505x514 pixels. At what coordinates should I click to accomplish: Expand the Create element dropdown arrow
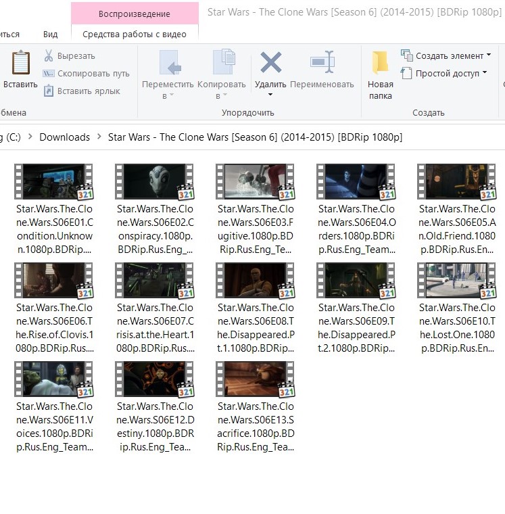489,55
